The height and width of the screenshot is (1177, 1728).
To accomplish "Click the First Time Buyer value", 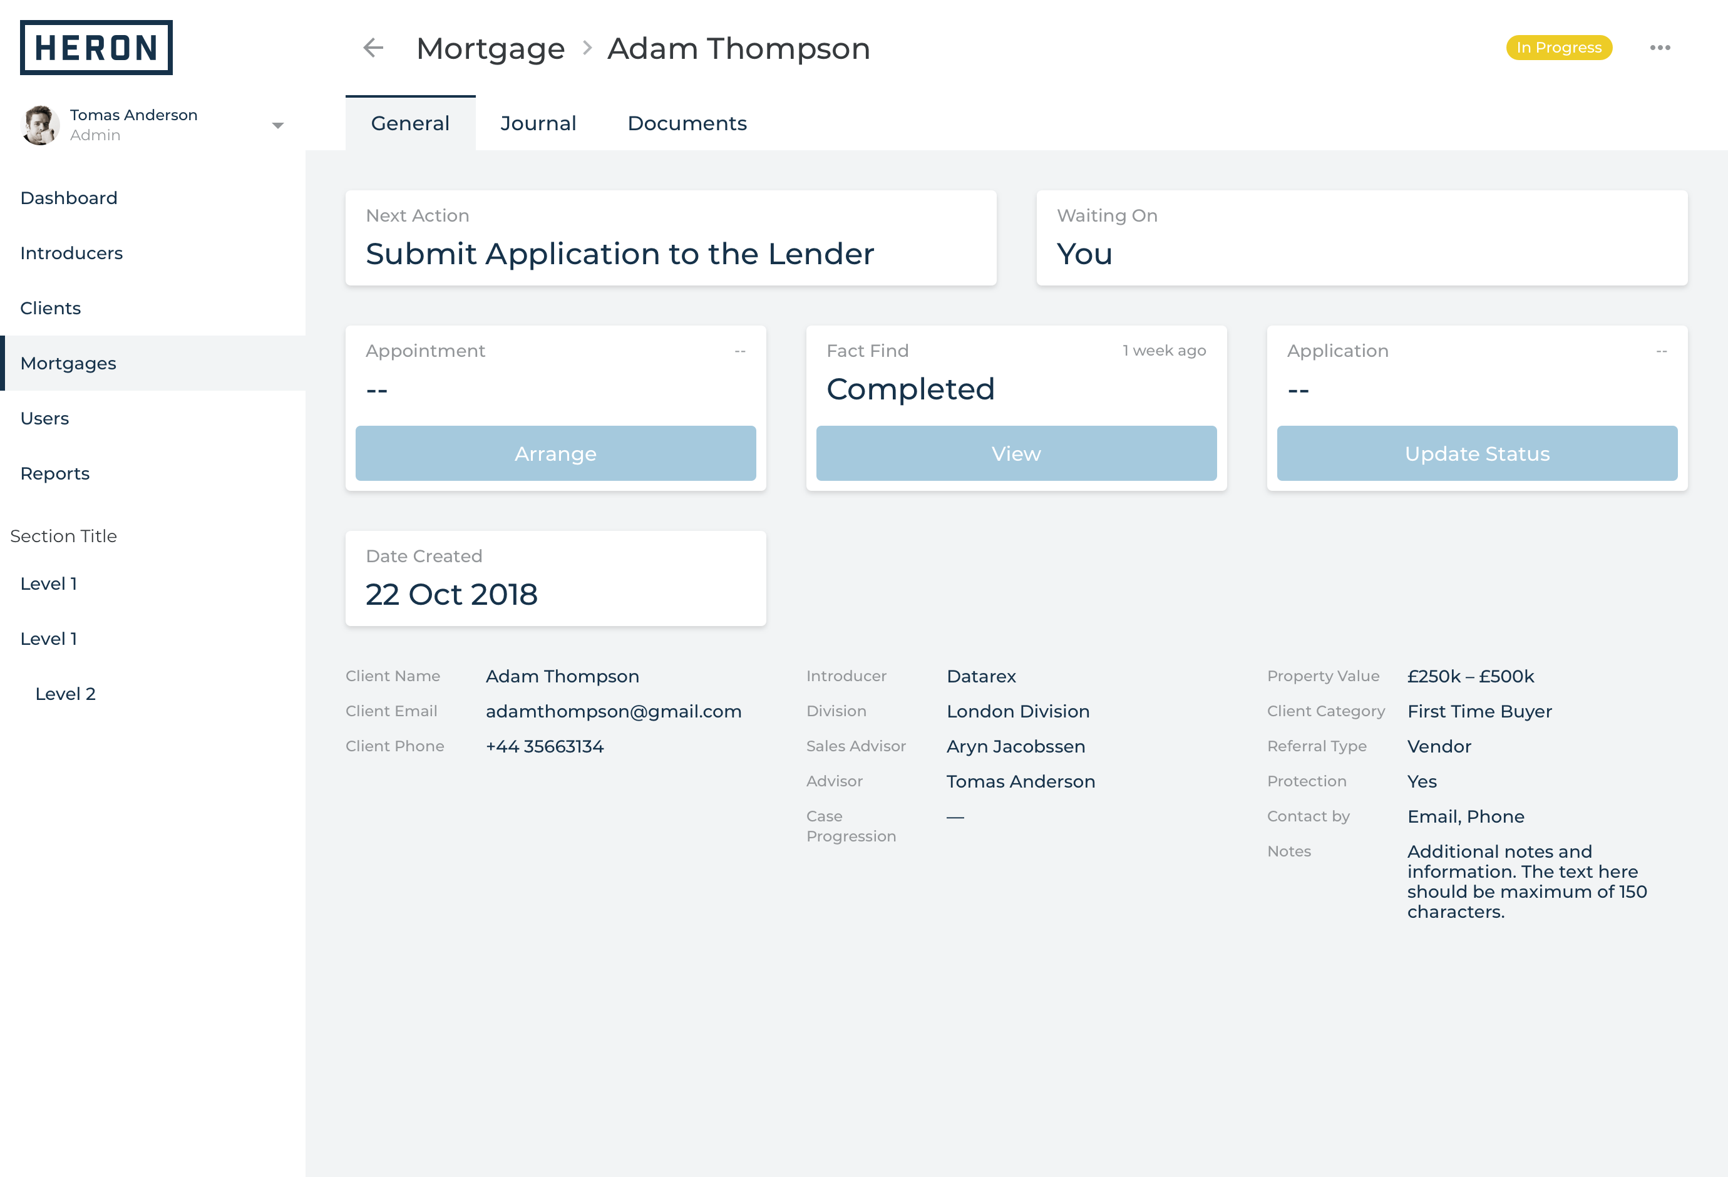I will (1479, 712).
